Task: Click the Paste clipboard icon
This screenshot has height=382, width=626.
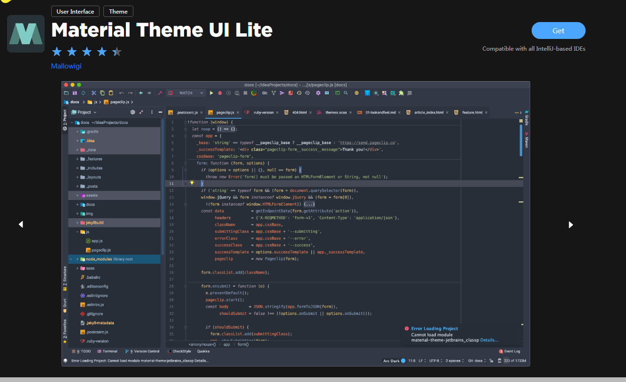Action: pyautogui.click(x=111, y=93)
